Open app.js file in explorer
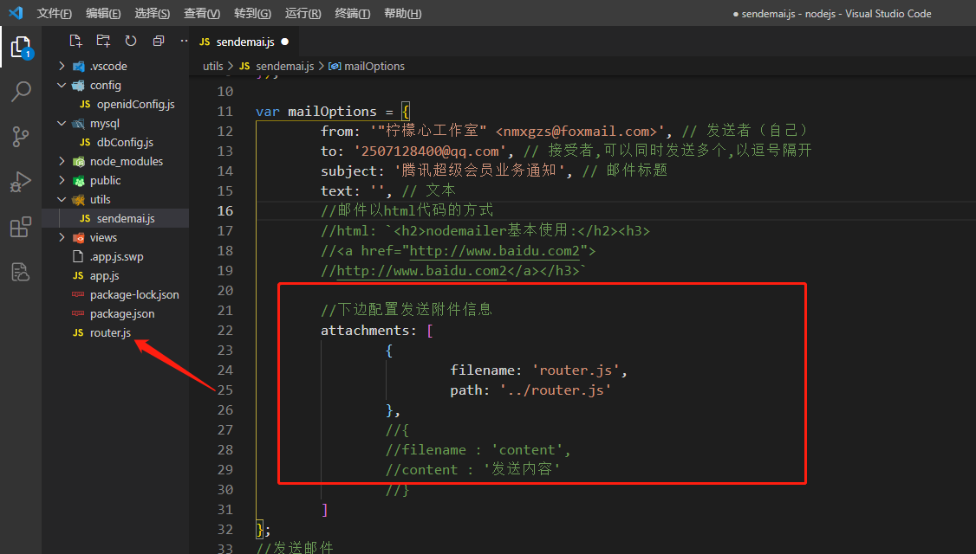Viewport: 976px width, 554px height. (104, 275)
